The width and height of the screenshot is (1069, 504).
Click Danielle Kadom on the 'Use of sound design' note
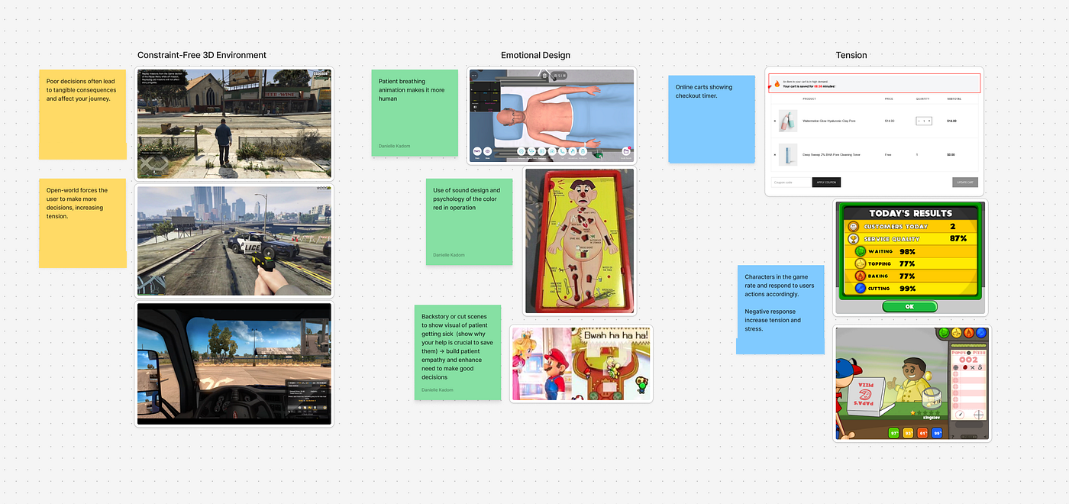click(449, 254)
